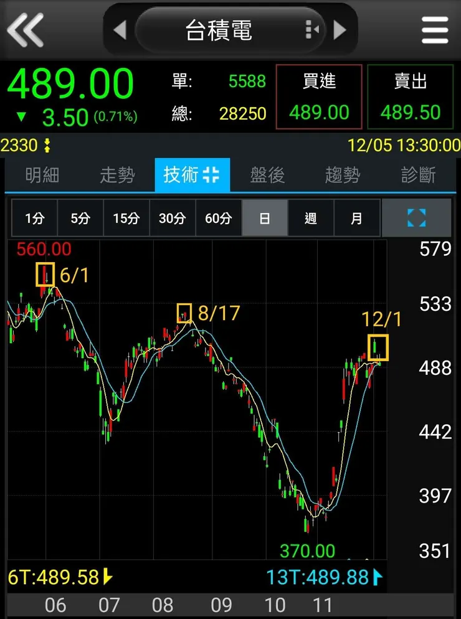Select the 週 weekly interval

click(311, 218)
